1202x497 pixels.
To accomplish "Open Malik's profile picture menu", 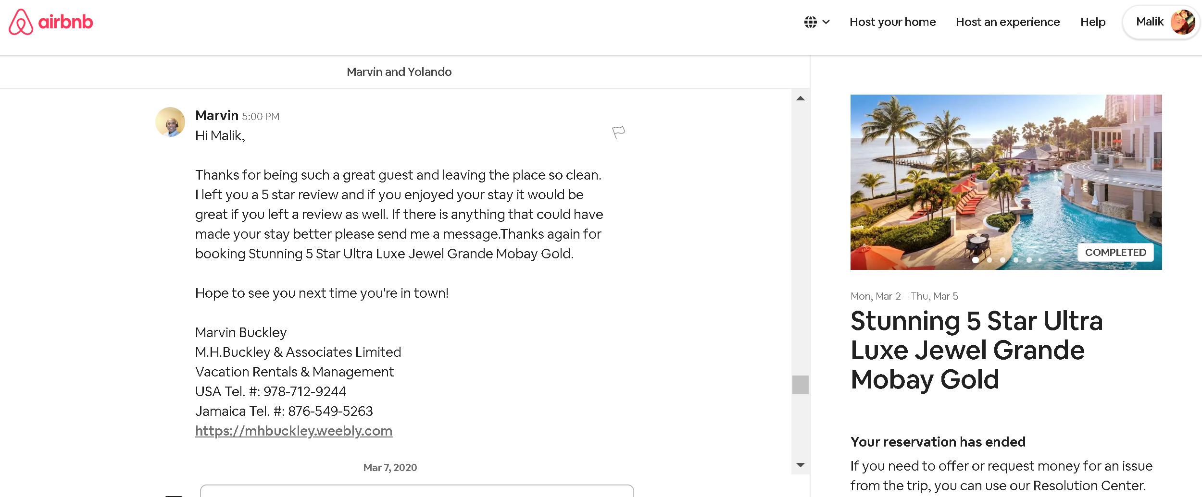I will point(1183,22).
